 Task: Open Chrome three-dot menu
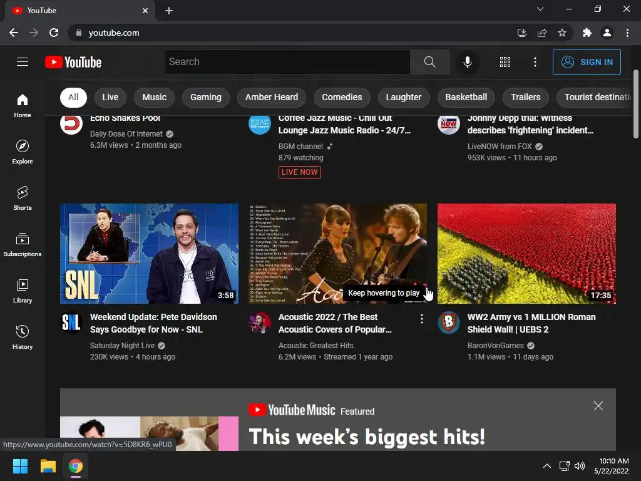[627, 33]
